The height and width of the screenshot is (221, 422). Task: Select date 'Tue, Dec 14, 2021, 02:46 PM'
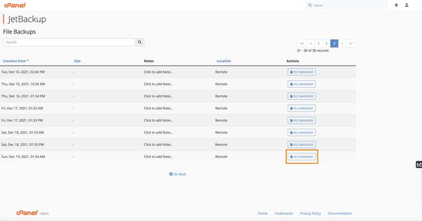[x=23, y=72]
